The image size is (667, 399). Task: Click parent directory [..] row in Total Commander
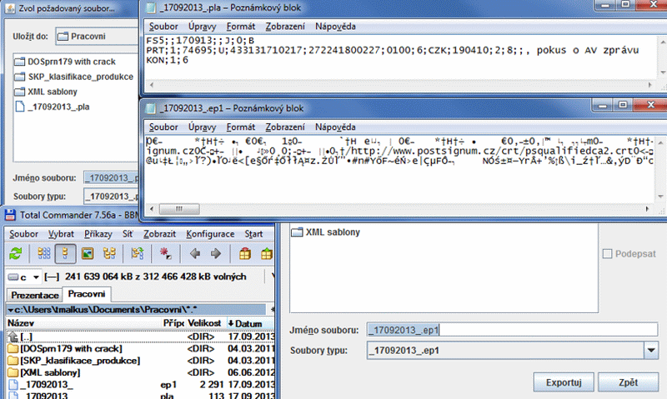(x=140, y=337)
